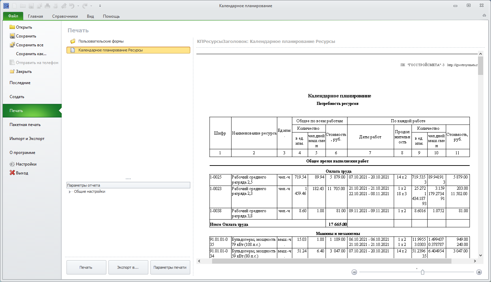Click the Отправить на телефон icon
491x282 pixels.
click(x=12, y=63)
